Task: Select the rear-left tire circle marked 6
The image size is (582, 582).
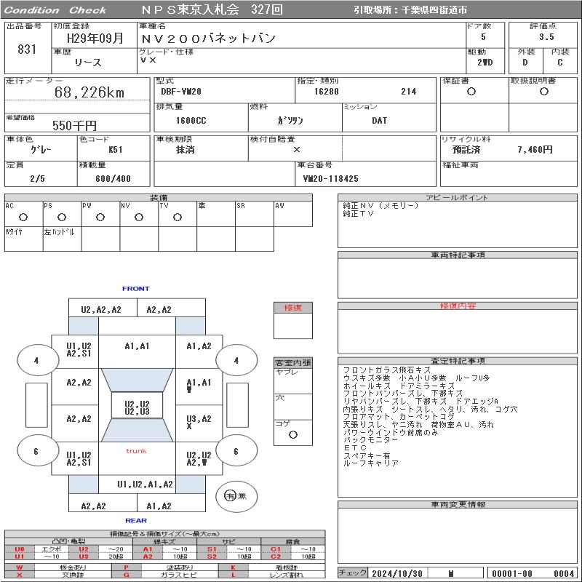Action: point(36,451)
